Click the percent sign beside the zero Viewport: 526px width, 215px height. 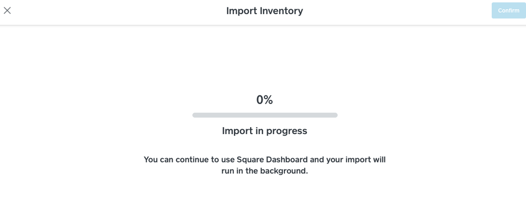click(269, 100)
